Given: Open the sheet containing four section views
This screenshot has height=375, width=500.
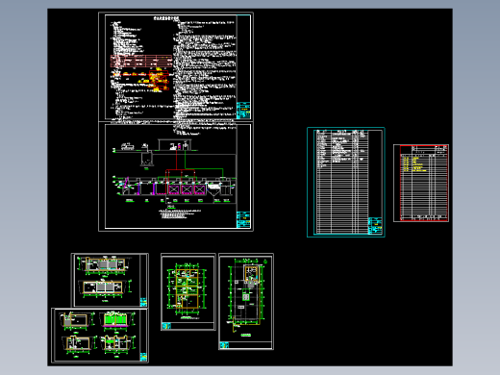Looking at the screenshot, I should point(100,336).
